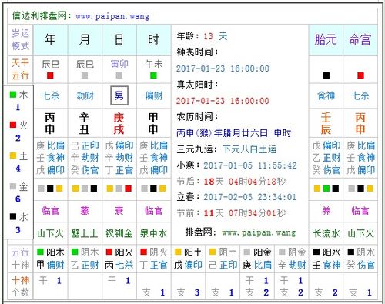This screenshot has height=304, width=385.
Task: Click the grey 金 swatch in the legend
Action: point(13,186)
